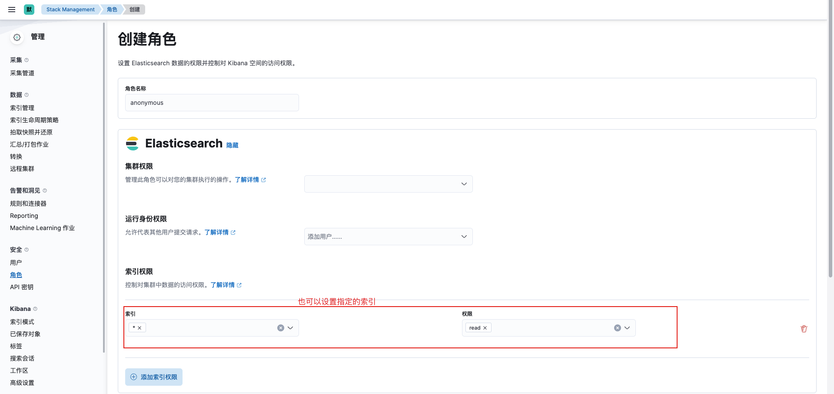834x394 pixels.
Task: Click info icon next to 告警和洞见 heading
Action: [x=45, y=190]
